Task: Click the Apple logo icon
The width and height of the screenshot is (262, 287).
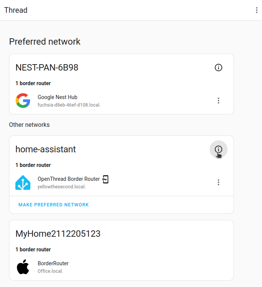Action: click(23, 267)
